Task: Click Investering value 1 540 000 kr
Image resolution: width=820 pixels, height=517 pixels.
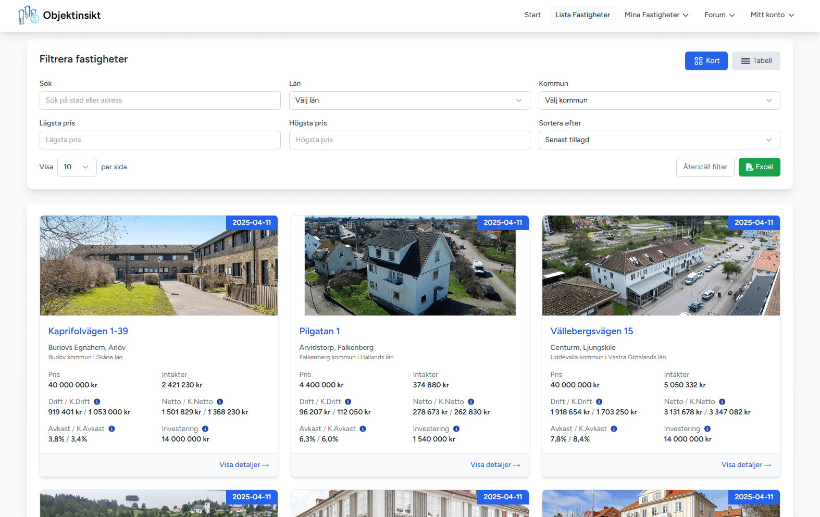Action: (x=434, y=439)
